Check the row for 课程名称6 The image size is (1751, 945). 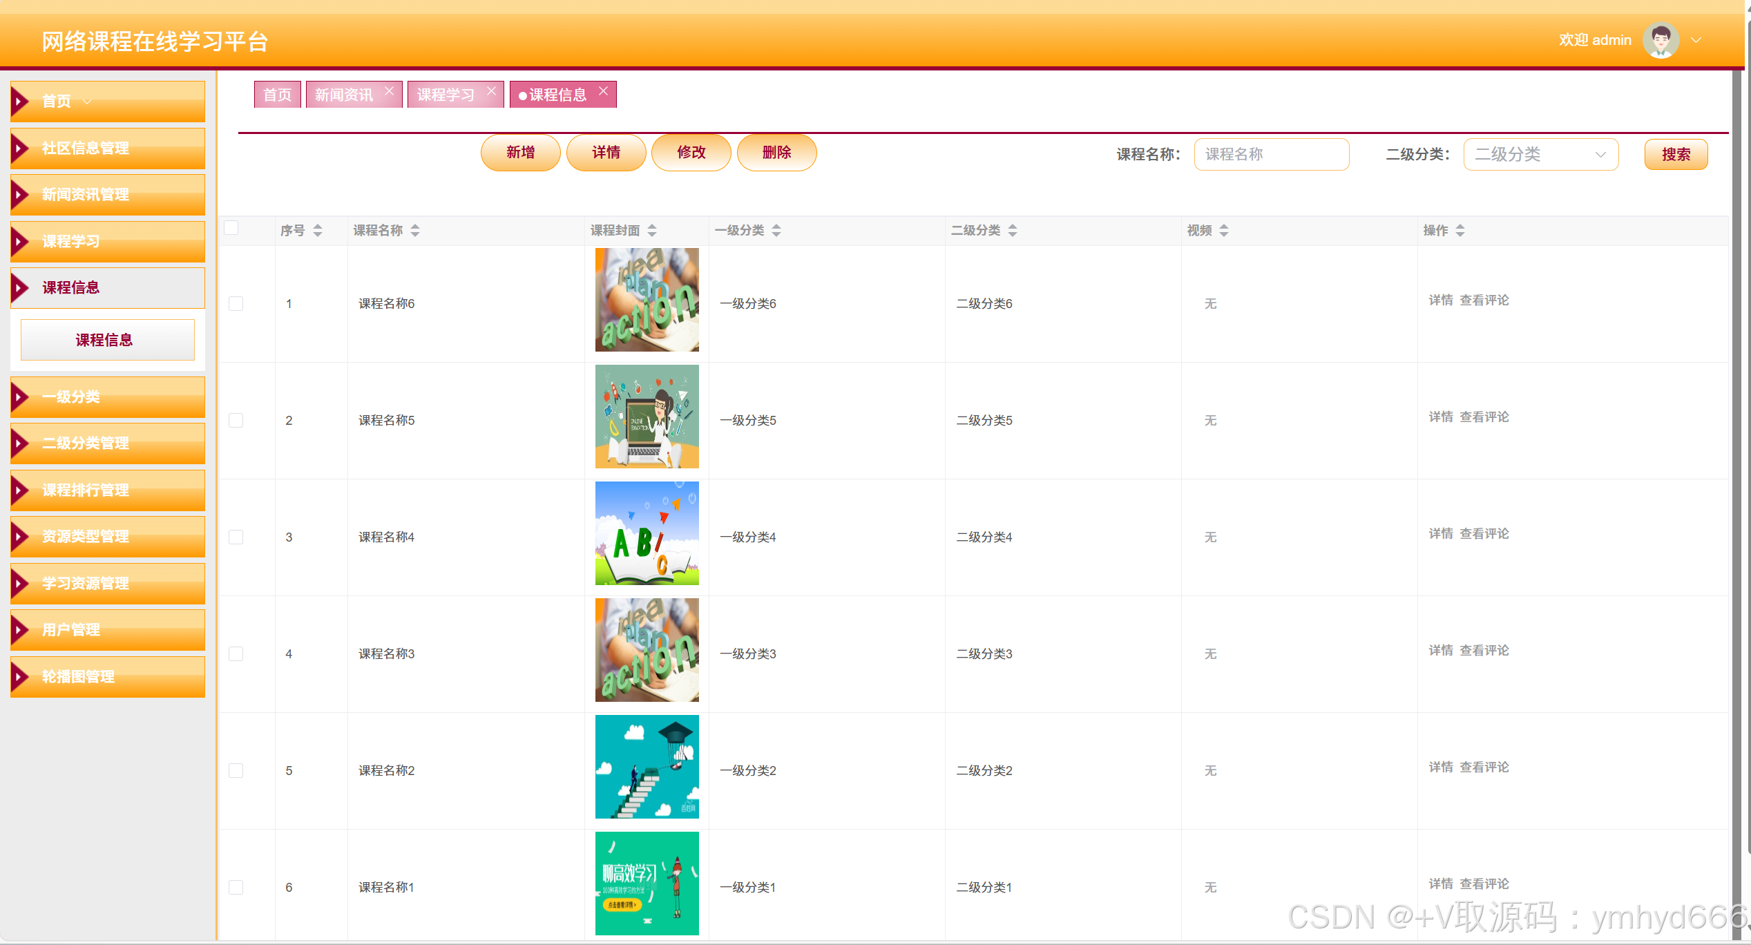tap(236, 303)
